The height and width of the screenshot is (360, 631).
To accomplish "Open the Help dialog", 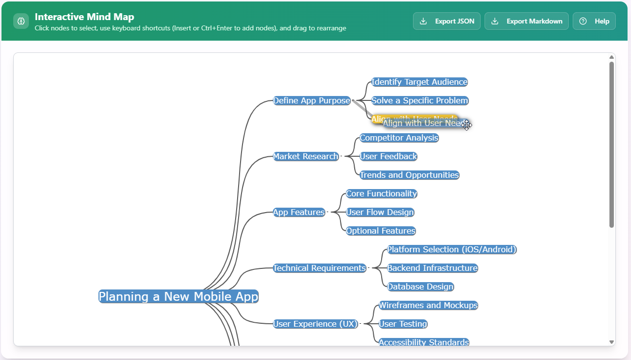I will [x=594, y=21].
